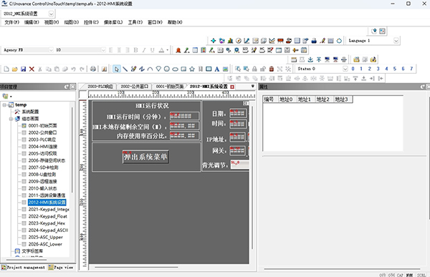
Task: Select the 弹出系统菜单 button on canvas
Action: [145, 157]
